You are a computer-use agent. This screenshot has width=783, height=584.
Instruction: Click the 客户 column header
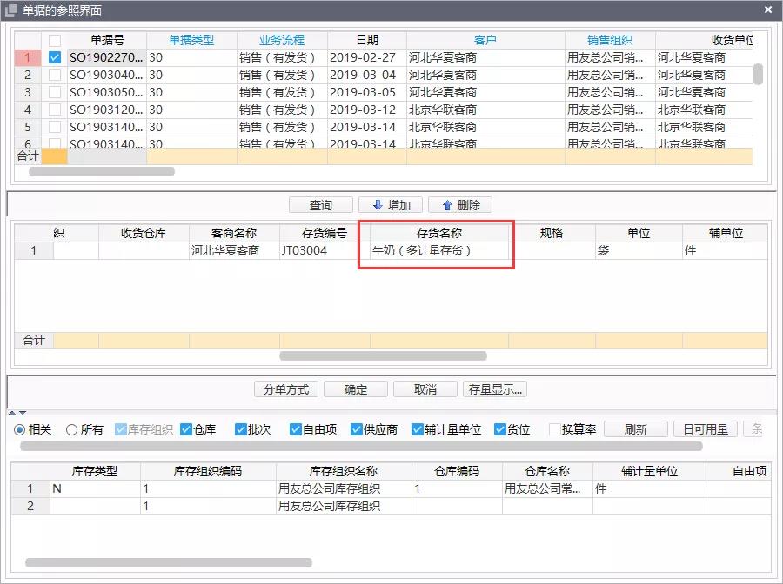point(485,40)
